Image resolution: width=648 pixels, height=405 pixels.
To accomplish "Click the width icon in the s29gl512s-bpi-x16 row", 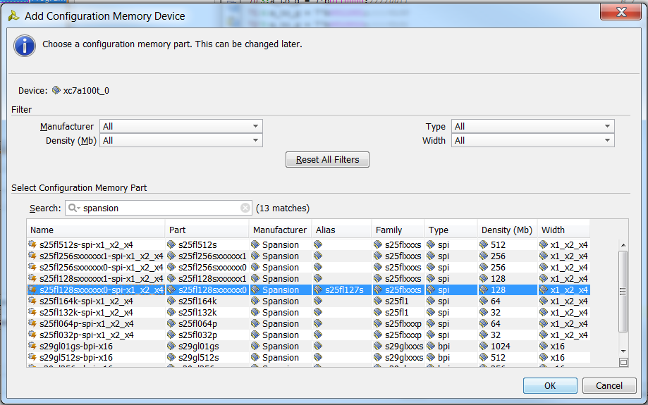I will pyautogui.click(x=544, y=357).
